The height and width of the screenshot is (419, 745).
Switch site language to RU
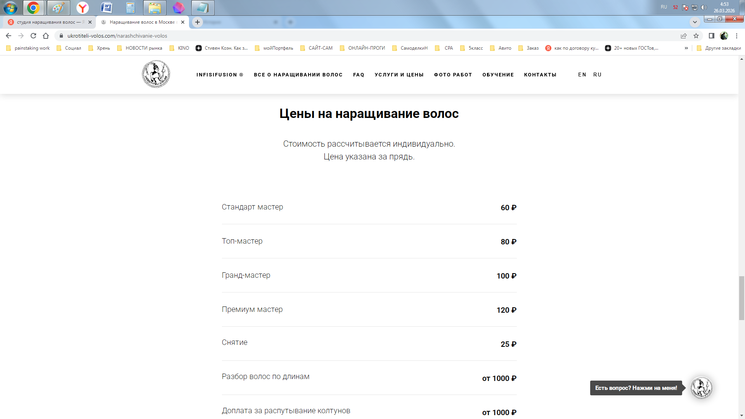point(597,74)
